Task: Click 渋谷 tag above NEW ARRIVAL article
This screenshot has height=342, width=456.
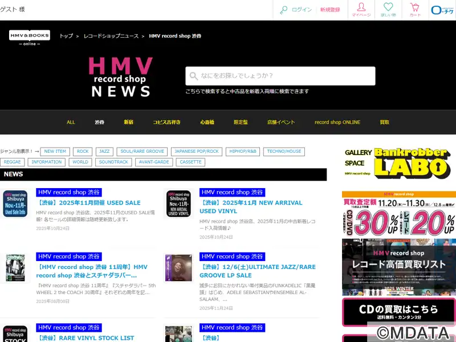Action: [x=233, y=192]
